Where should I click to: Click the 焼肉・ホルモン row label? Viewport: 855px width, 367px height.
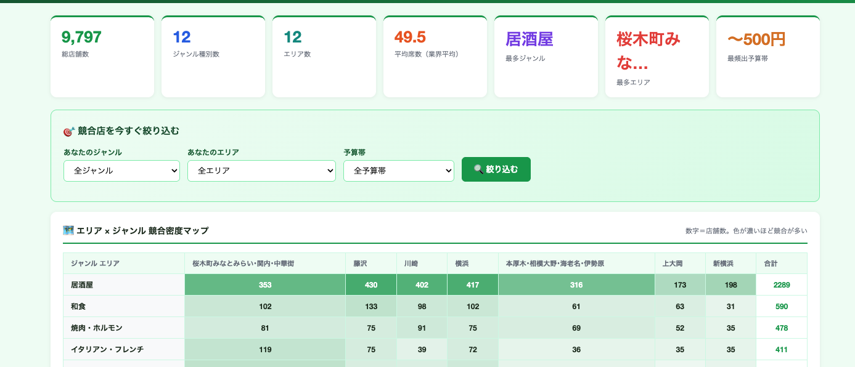pos(124,328)
